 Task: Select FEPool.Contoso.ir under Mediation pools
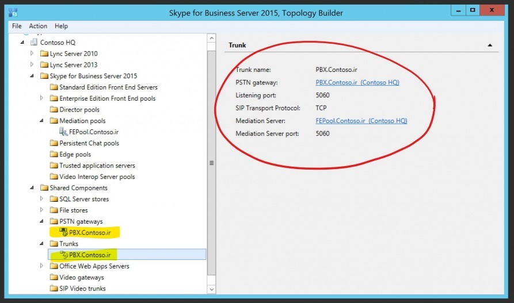pos(94,132)
